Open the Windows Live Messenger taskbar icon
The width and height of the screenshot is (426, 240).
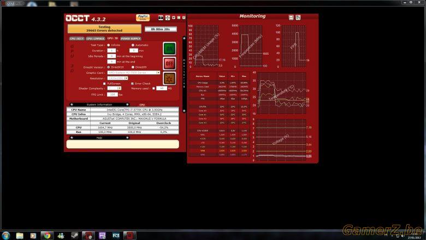(61, 236)
